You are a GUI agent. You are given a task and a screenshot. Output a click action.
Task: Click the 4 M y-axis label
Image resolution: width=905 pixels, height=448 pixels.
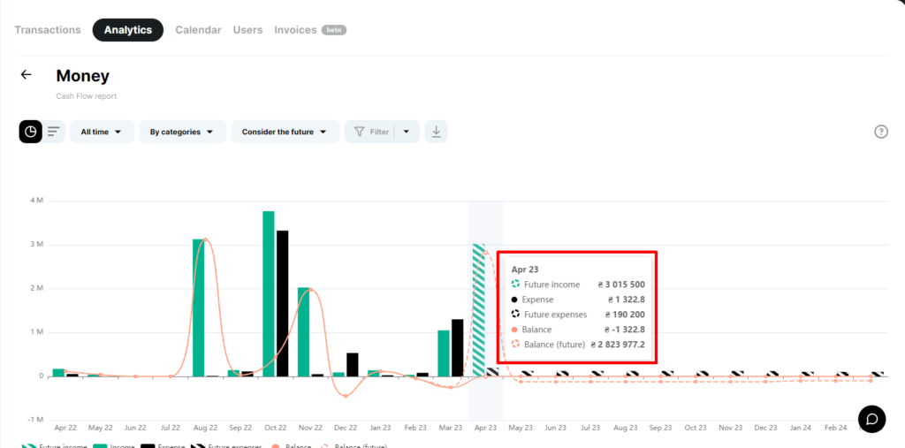point(36,201)
